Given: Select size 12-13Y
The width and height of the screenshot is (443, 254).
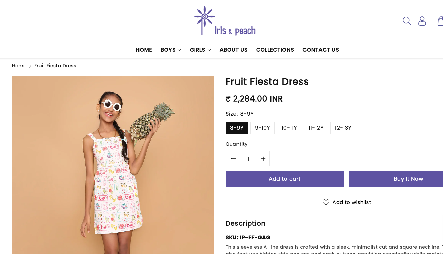Looking at the screenshot, I should click(343, 128).
